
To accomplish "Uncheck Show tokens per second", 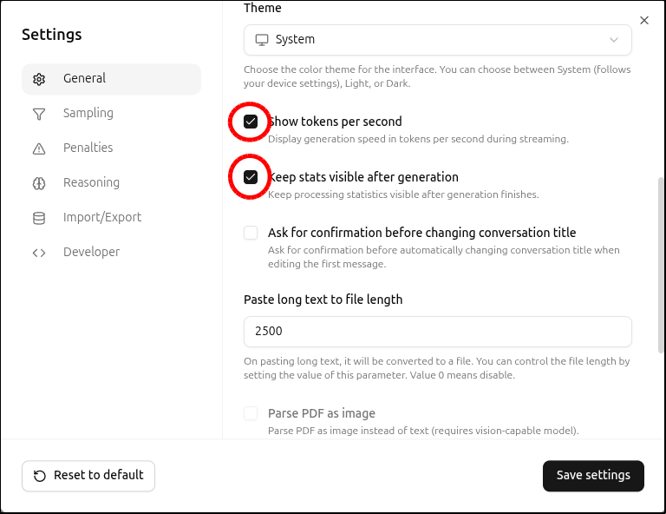I will [251, 122].
